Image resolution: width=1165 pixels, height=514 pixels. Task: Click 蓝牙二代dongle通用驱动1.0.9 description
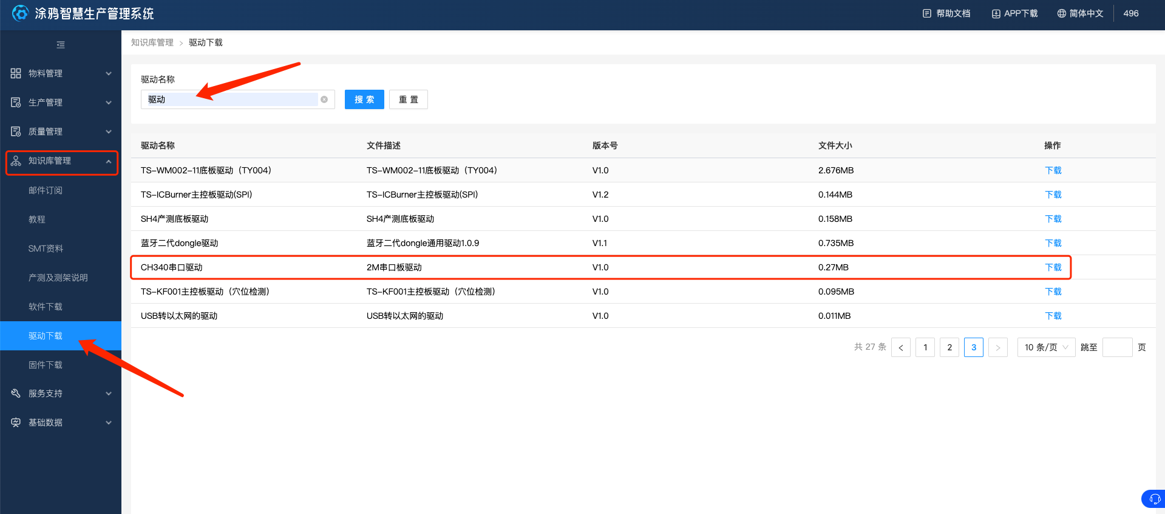point(423,243)
